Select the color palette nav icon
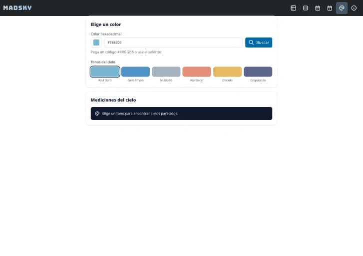This screenshot has height=256, width=363. coord(342,8)
